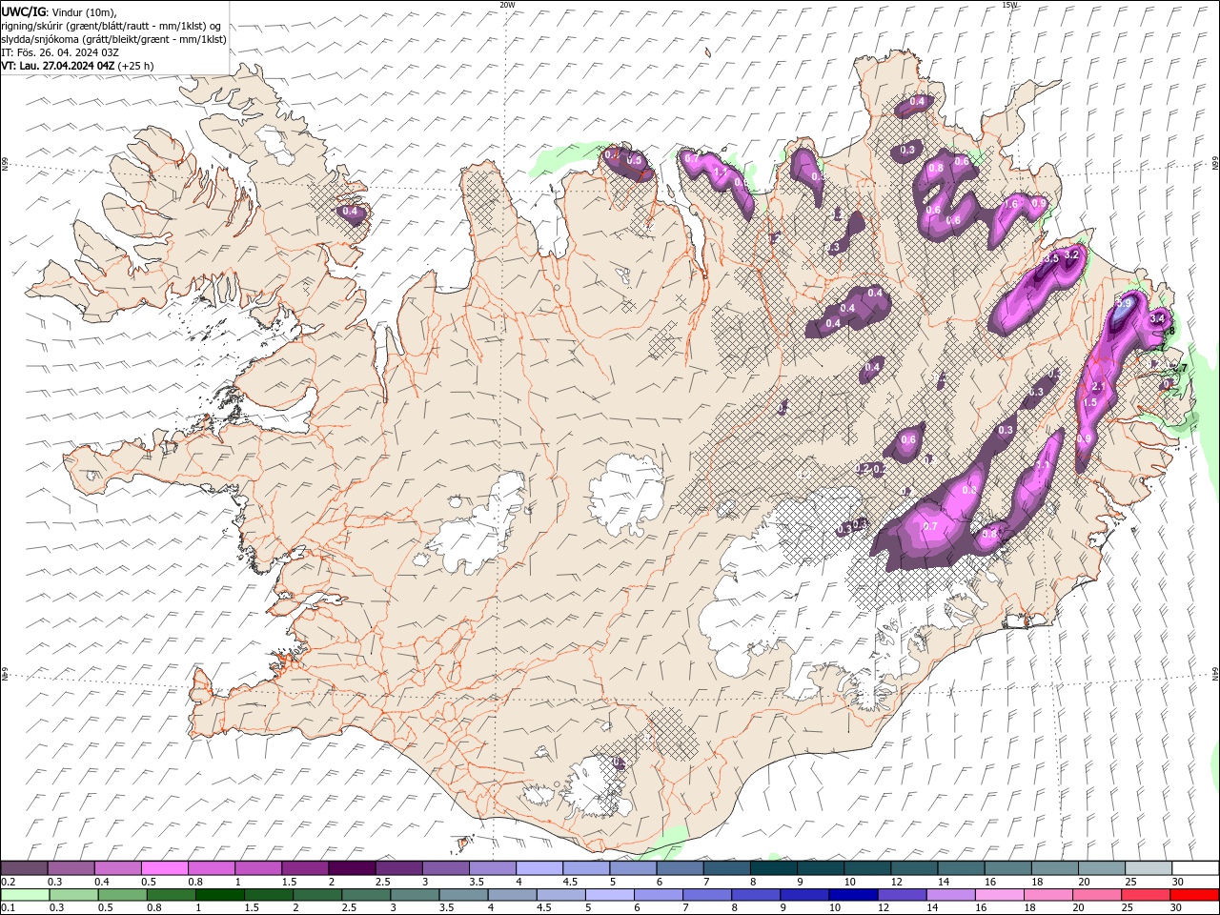The width and height of the screenshot is (1220, 915).
Task: Click the 0.3 label in rain legend
Action: tap(56, 908)
